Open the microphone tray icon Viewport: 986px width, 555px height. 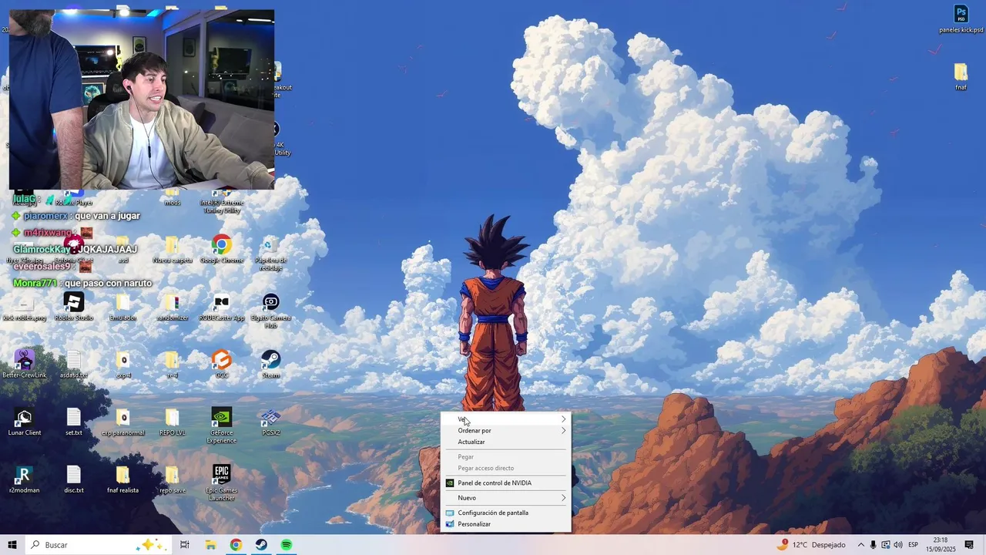coord(873,545)
